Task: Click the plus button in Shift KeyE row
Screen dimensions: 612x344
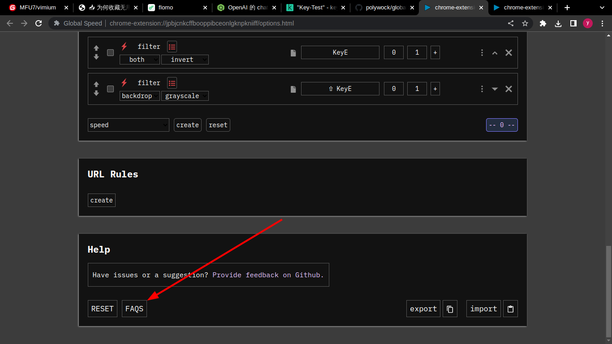Action: 435,89
